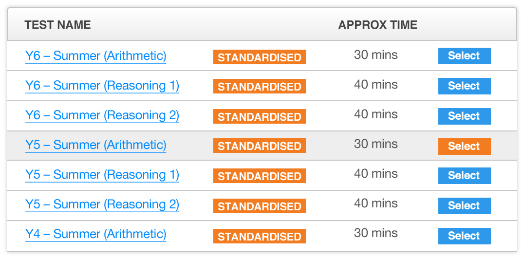Open the Y4 – Summer (Arithmetic) test link
The width and height of the screenshot is (524, 259).
pyautogui.click(x=95, y=234)
